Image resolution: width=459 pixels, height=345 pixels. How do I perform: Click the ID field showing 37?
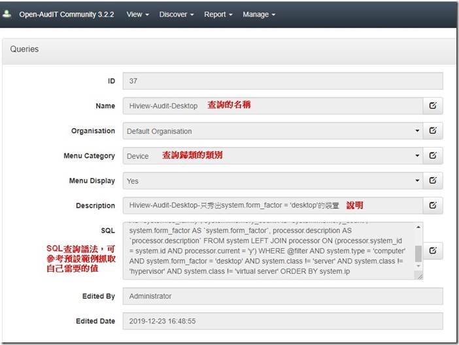coord(282,81)
